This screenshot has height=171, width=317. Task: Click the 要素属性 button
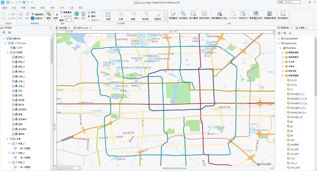pos(66,12)
